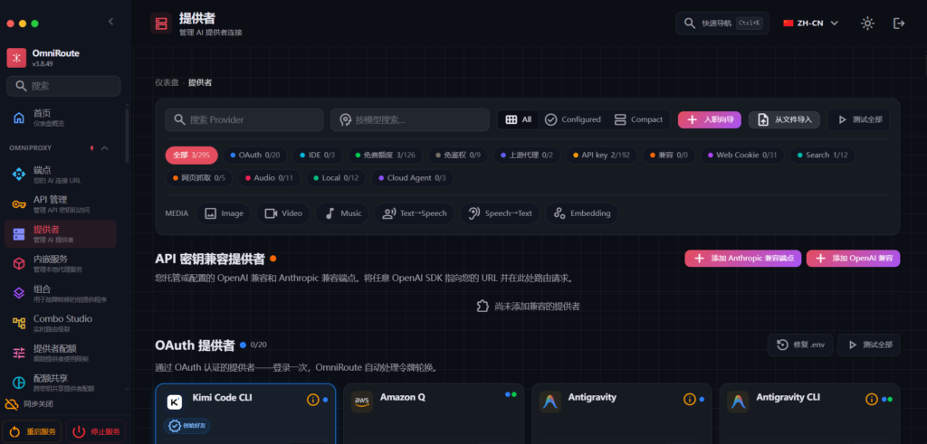This screenshot has width=927, height=444.
Task: Open the Kimi Code CLI provider card
Action: tap(245, 413)
